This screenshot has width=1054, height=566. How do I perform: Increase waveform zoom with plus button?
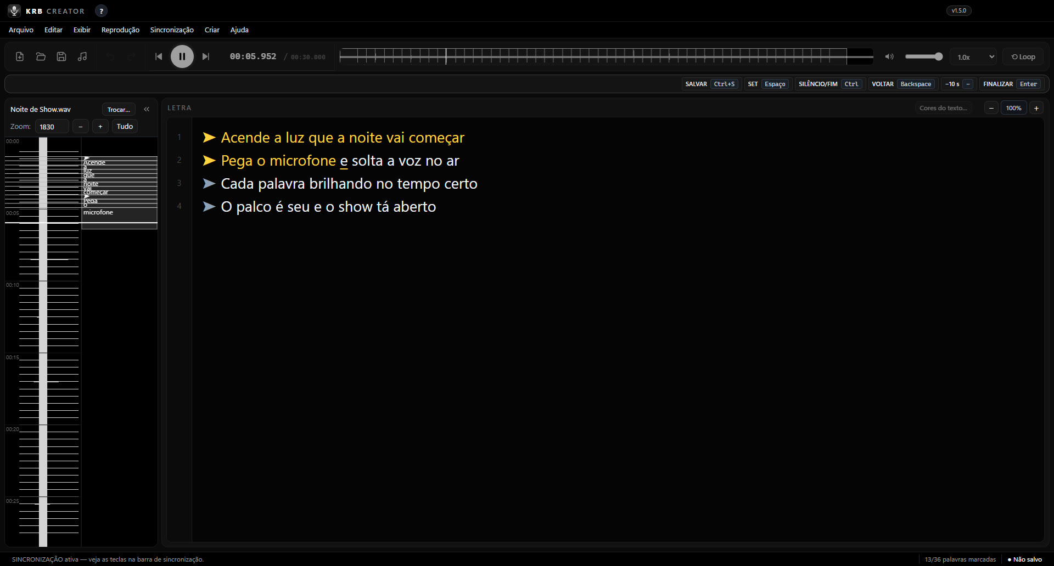tap(100, 127)
